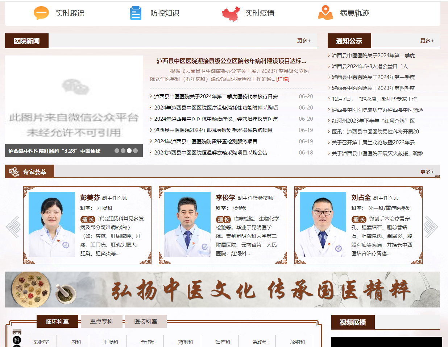The height and width of the screenshot is (347, 448).
Task: Open photo of doctor 刘占全
Action: coord(323,224)
